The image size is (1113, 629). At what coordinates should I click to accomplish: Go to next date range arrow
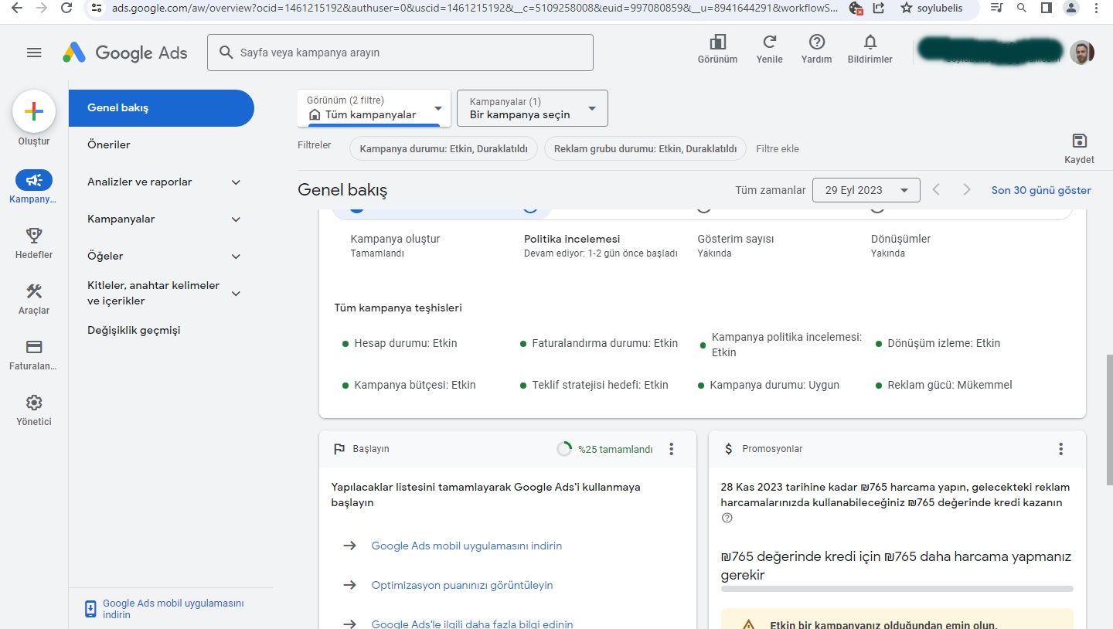click(x=966, y=190)
